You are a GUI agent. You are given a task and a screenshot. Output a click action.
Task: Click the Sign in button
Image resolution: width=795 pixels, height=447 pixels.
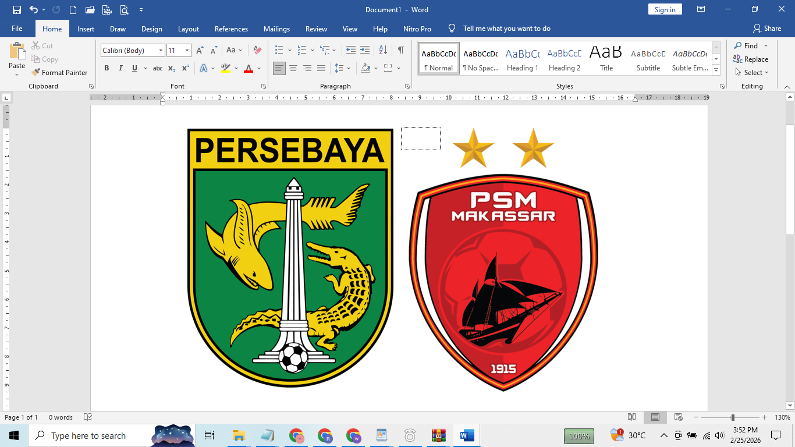click(x=665, y=9)
